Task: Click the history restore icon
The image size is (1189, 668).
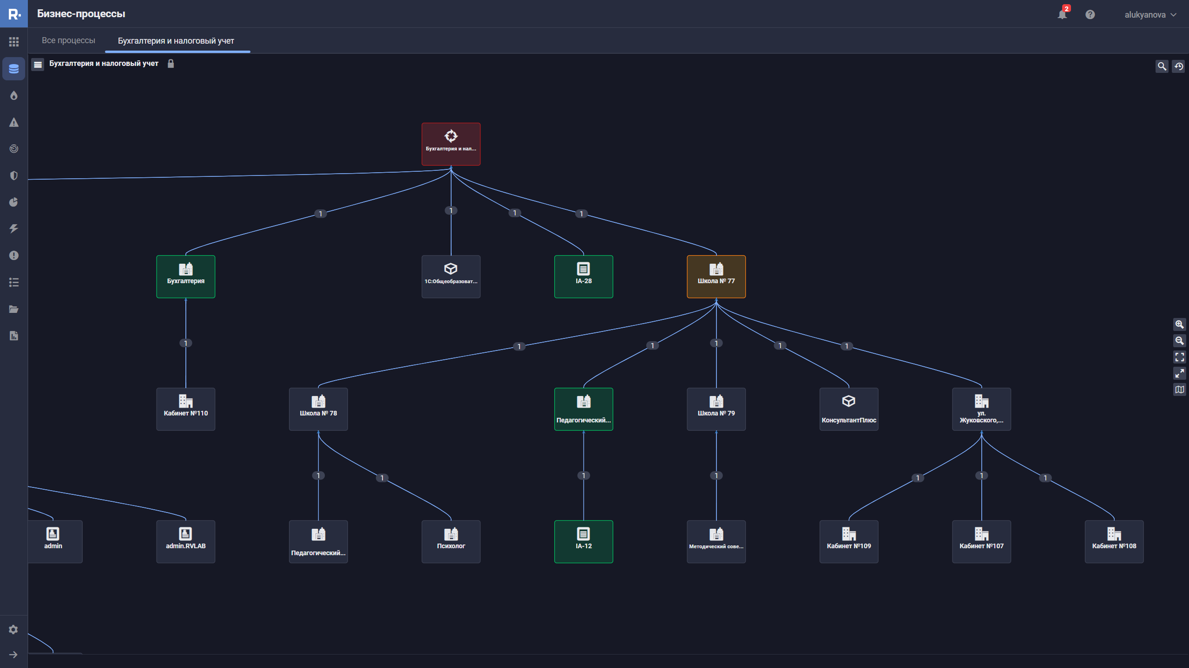Action: click(x=1178, y=66)
